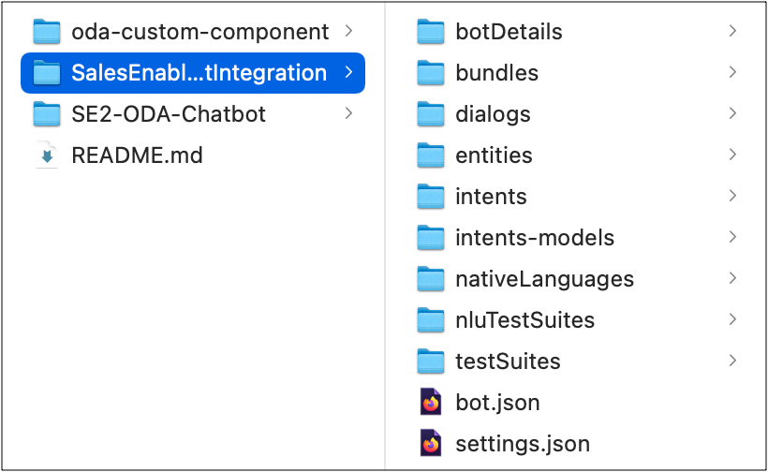
Task: Expand the nluTestSuites folder chevron
Action: coord(731,320)
